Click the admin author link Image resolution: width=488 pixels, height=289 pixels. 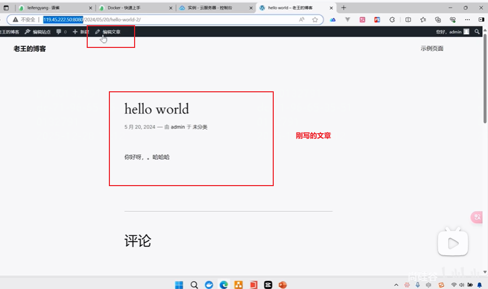click(178, 127)
